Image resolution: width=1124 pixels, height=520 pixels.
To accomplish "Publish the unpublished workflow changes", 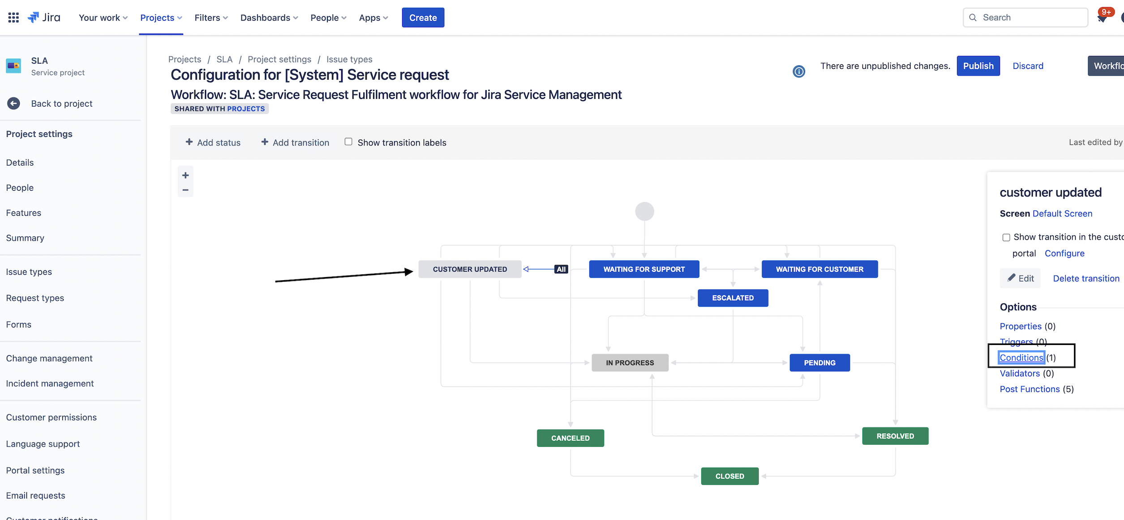I will [978, 66].
